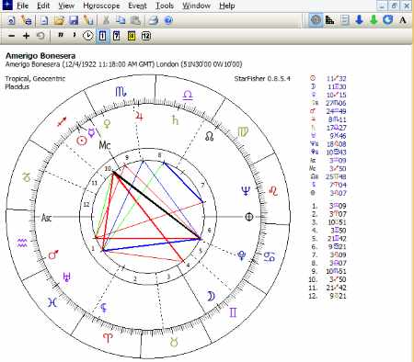Open the Tools menu
Image resolution: width=414 pixels, height=362 pixels.
tap(165, 6)
